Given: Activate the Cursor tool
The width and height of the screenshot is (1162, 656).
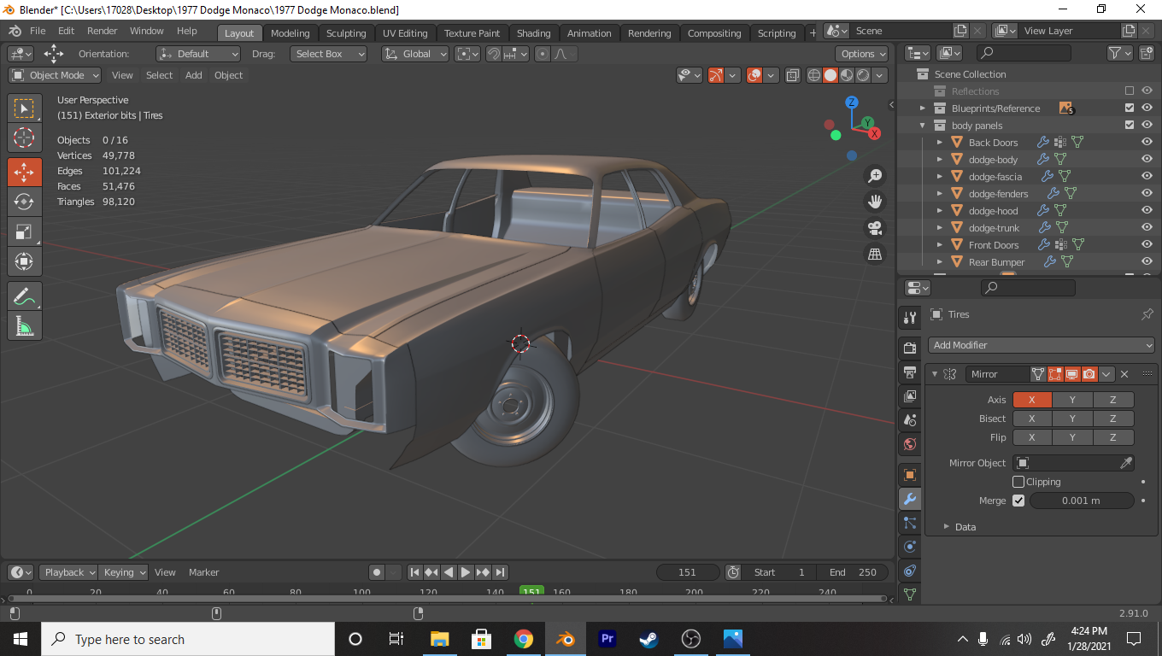Looking at the screenshot, I should point(25,138).
